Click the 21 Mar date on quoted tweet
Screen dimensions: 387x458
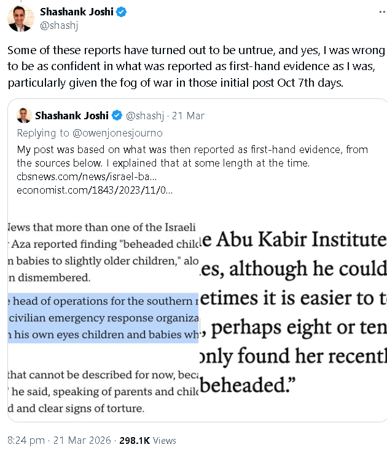(188, 116)
